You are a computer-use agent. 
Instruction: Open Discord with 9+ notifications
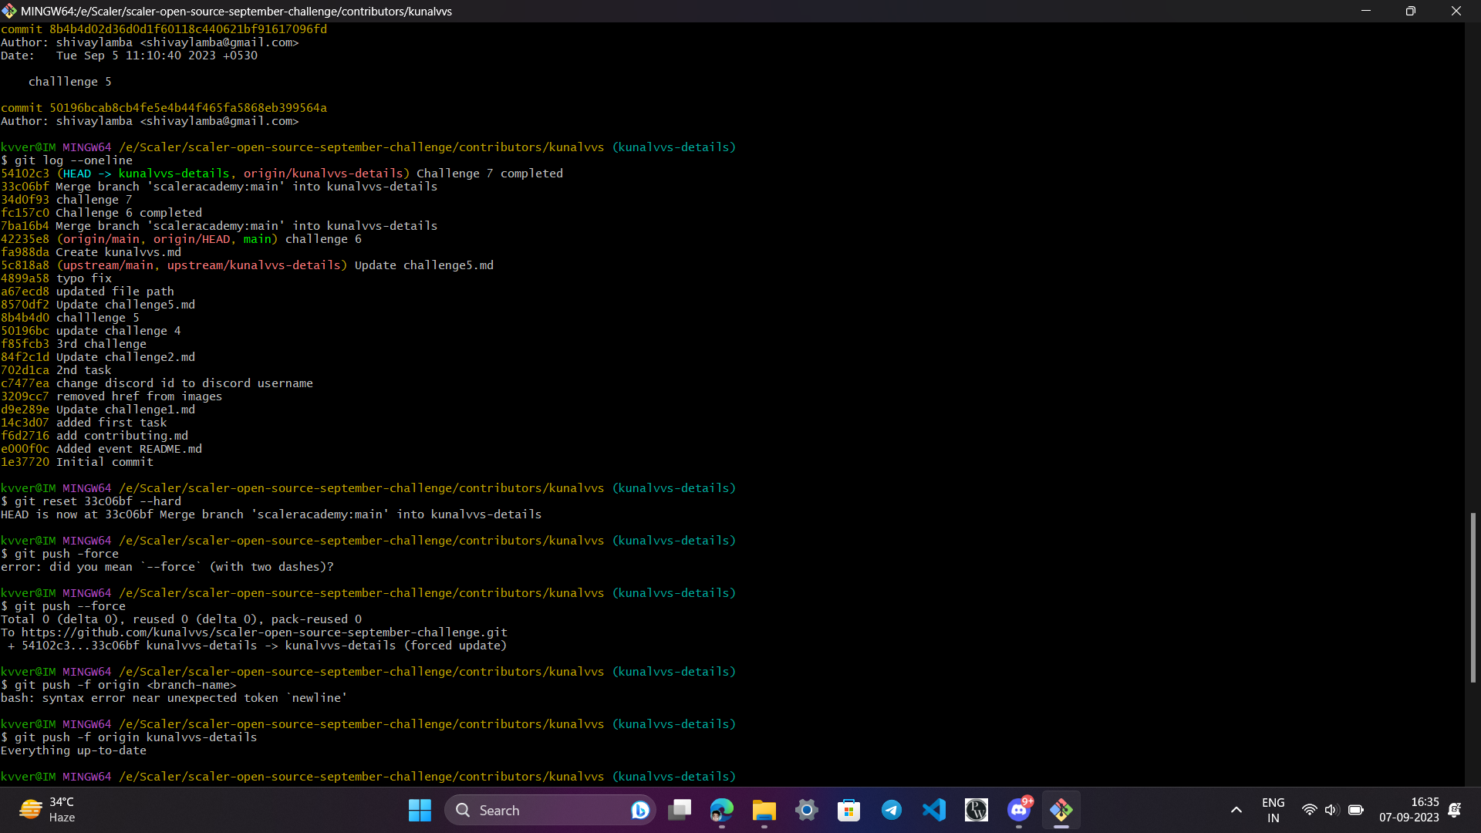pyautogui.click(x=1019, y=811)
